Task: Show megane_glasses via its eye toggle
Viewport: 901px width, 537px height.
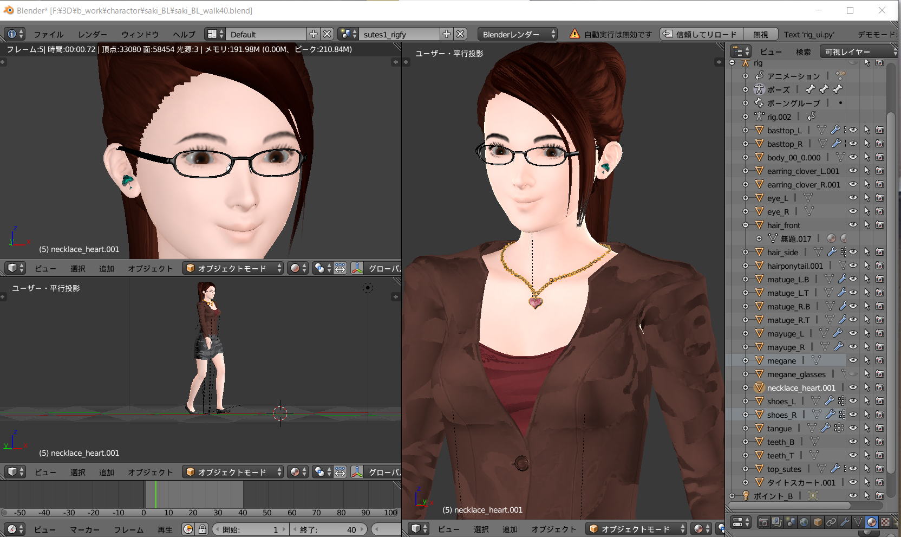Action: point(853,374)
